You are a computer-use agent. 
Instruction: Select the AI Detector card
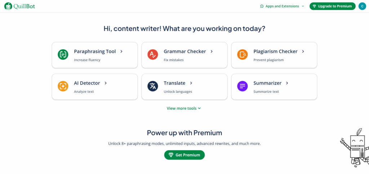click(94, 87)
